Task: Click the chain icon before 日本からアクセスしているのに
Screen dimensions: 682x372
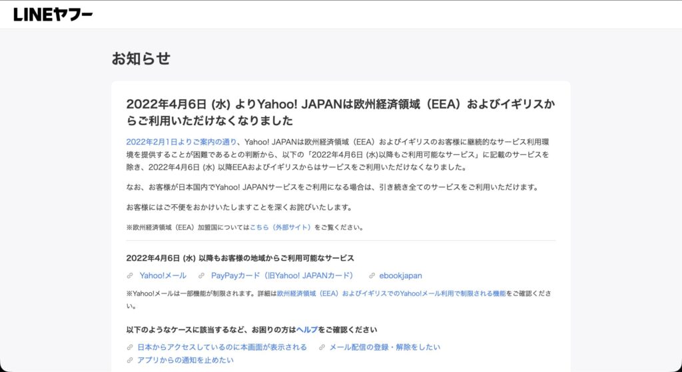Action: click(x=130, y=347)
